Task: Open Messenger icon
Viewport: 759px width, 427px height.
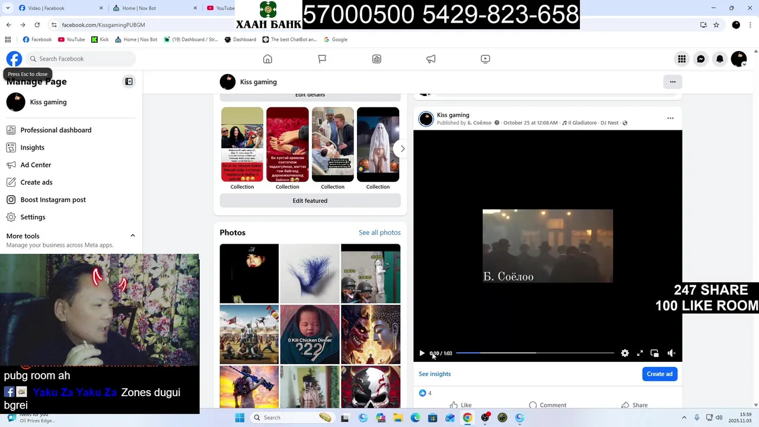Action: [x=701, y=59]
